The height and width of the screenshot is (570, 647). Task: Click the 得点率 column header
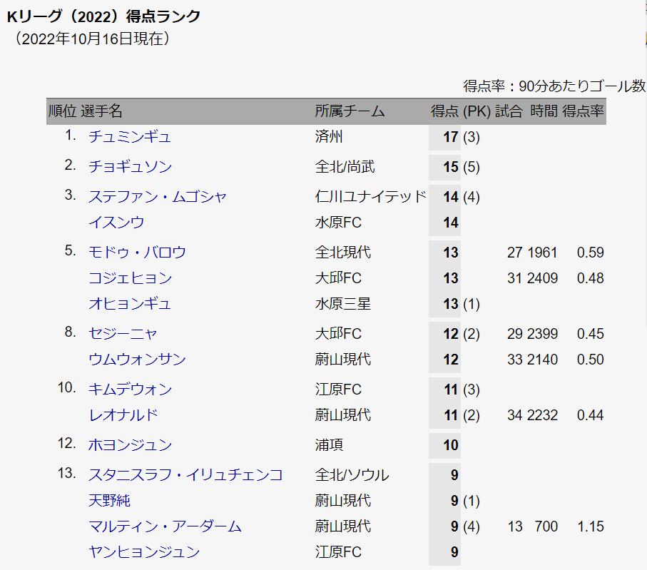pos(583,111)
